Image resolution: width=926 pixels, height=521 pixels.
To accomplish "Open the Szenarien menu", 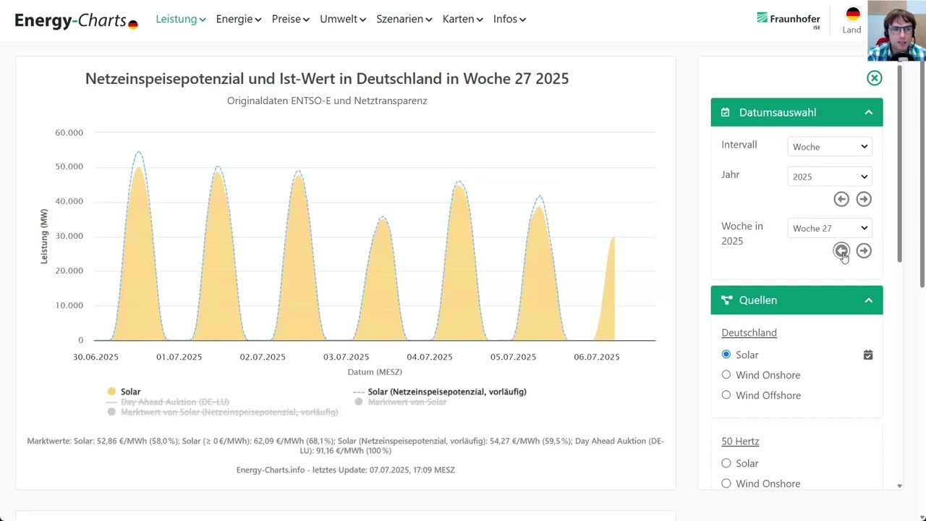I will [404, 20].
